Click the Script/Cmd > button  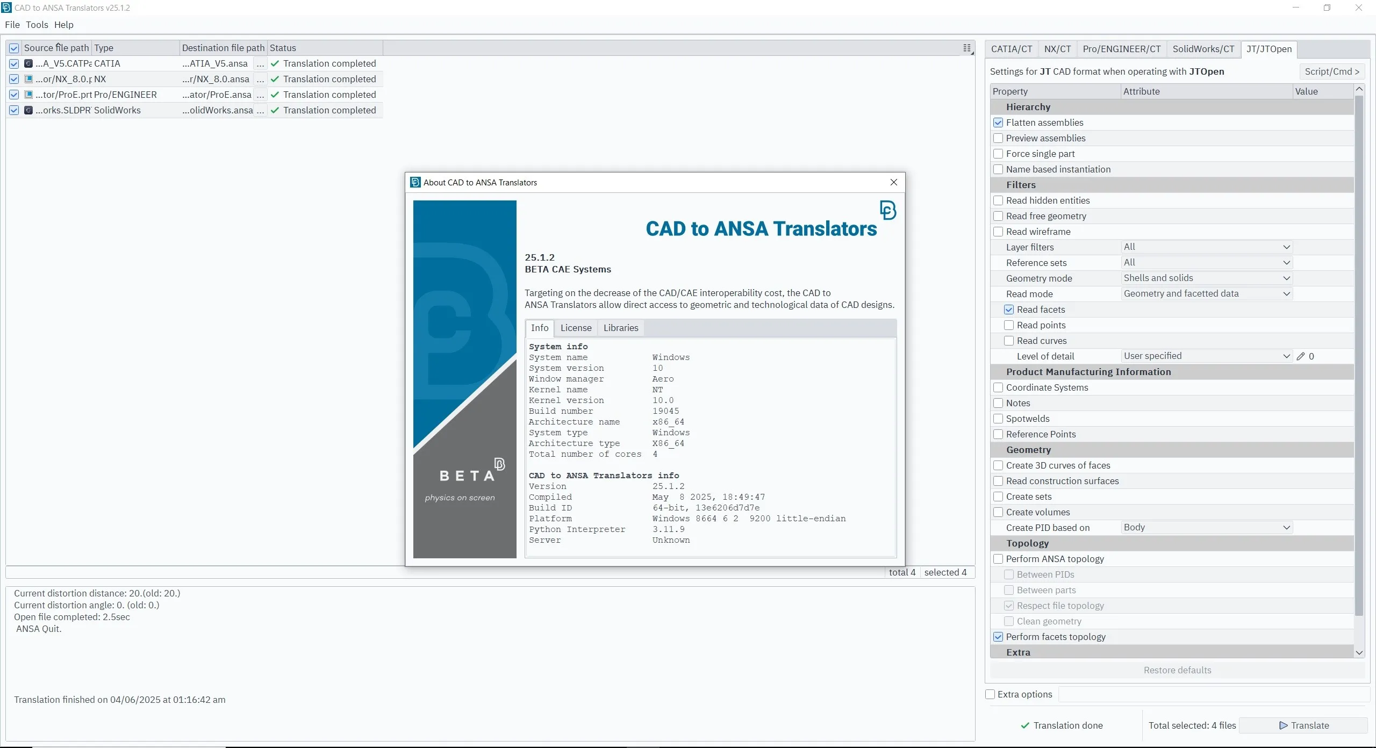(x=1331, y=71)
